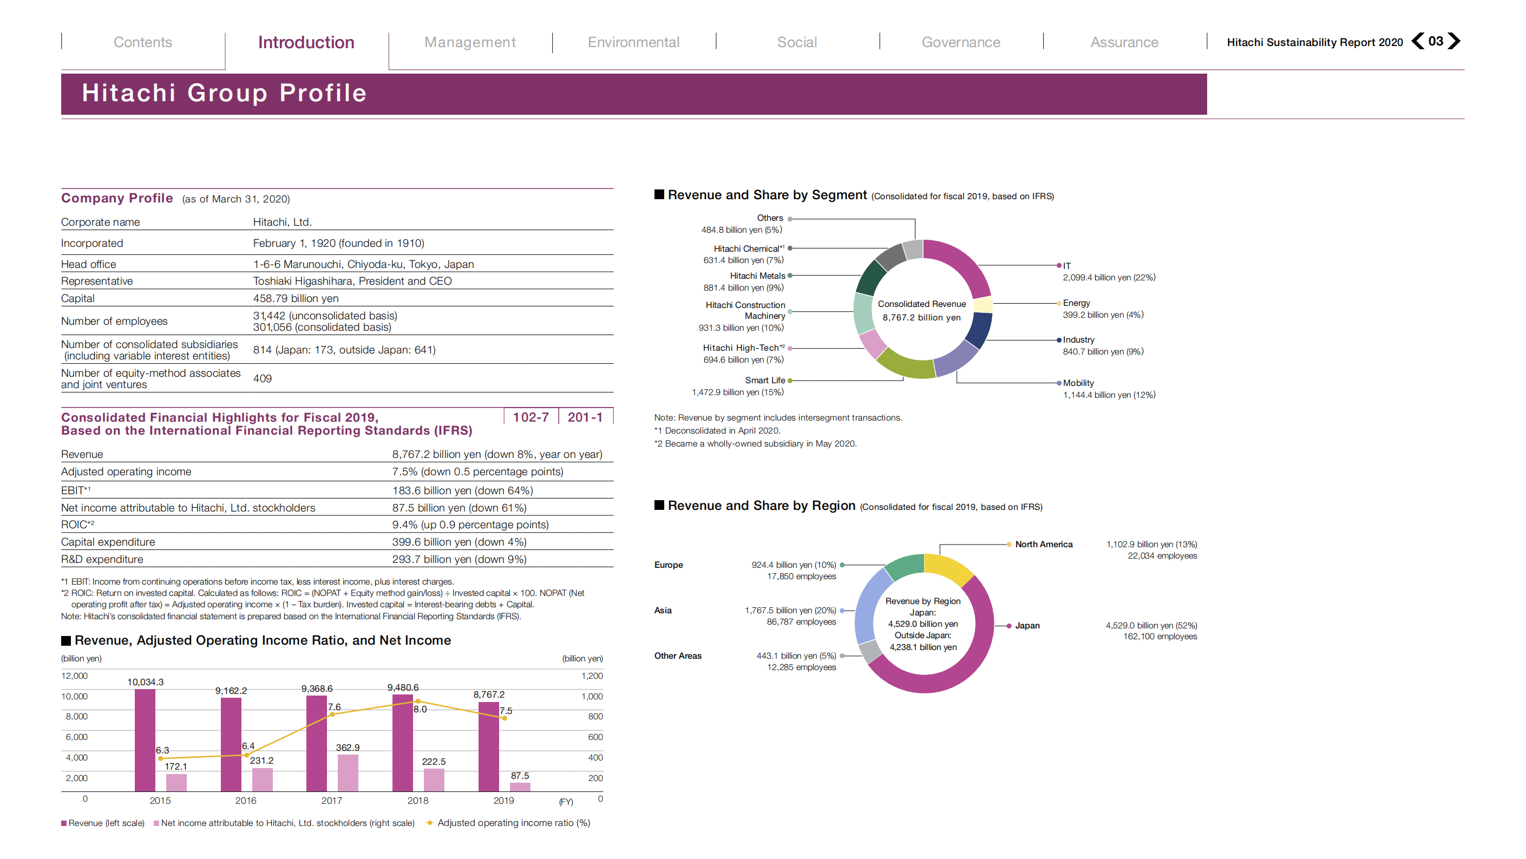This screenshot has width=1526, height=859.
Task: Navigate to Governance tab
Action: click(960, 42)
